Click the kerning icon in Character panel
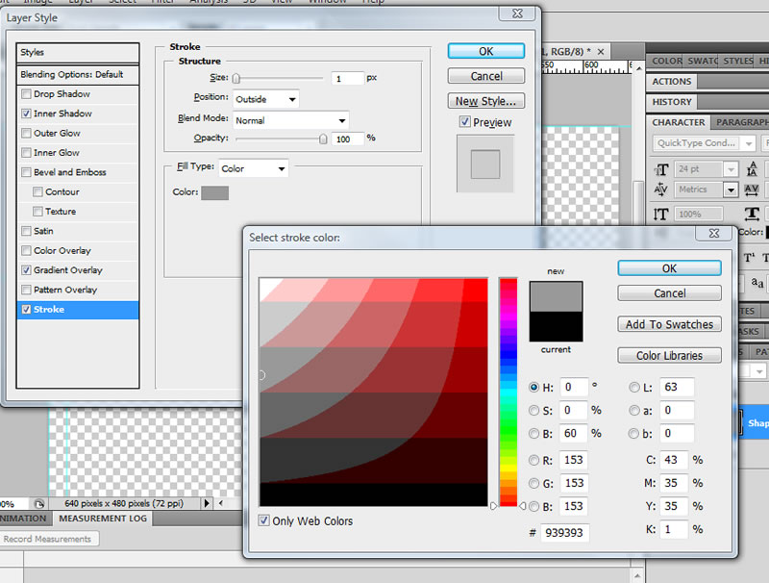The width and height of the screenshot is (769, 583). pos(661,190)
